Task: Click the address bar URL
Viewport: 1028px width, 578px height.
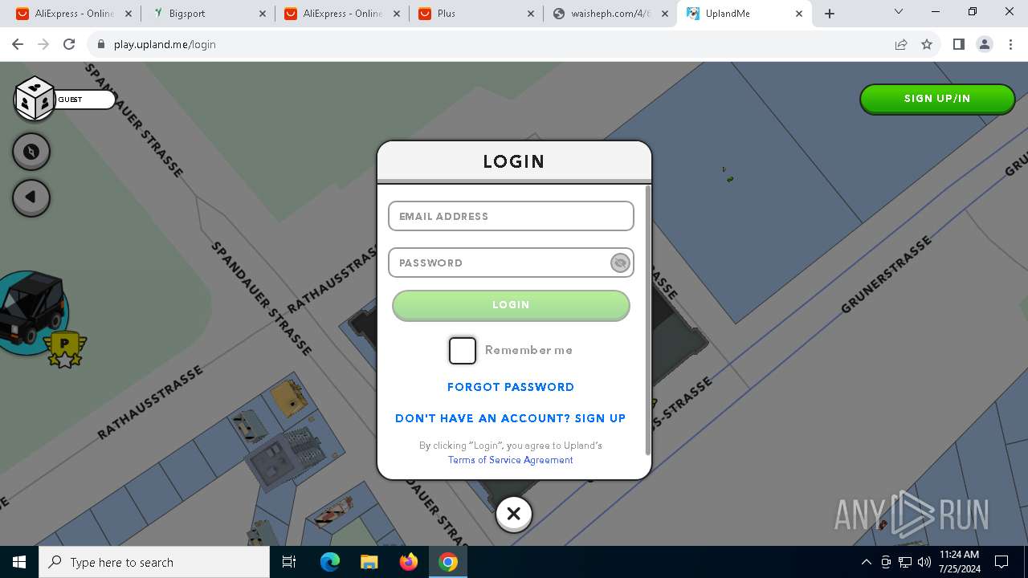Action: (165, 44)
